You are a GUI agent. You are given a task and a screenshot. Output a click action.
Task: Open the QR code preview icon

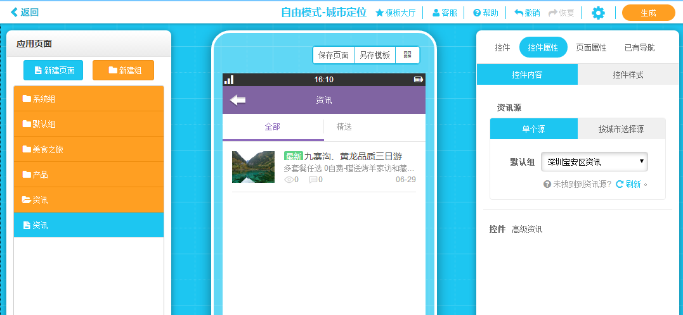(x=407, y=55)
